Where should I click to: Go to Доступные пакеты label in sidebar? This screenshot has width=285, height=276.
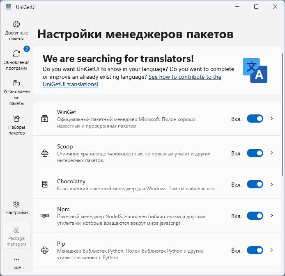(x=16, y=36)
